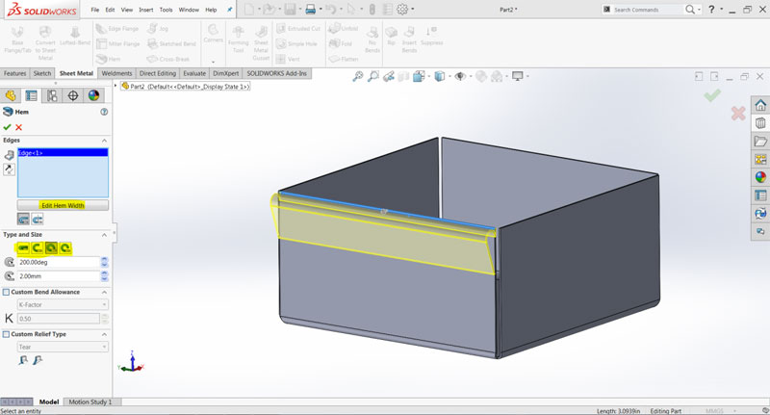Viewport: 770px width, 415px height.
Task: Open the K-Factor dropdown
Action: point(63,305)
